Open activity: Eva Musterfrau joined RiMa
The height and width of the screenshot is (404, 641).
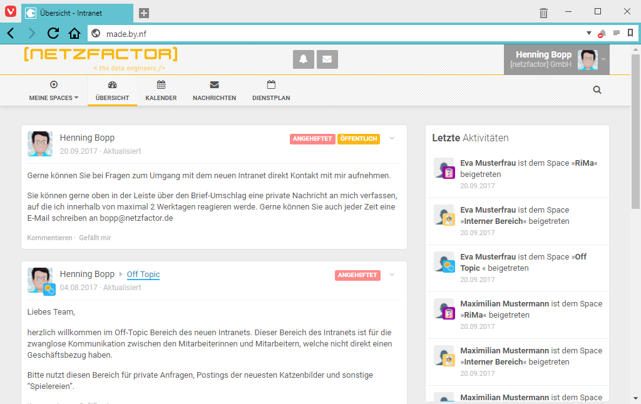click(517, 174)
